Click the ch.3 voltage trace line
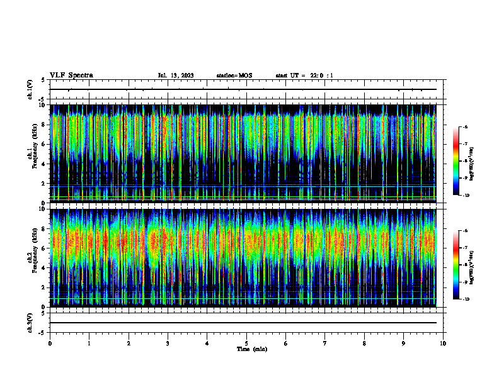Screen dimensions: 499x385 (243, 323)
